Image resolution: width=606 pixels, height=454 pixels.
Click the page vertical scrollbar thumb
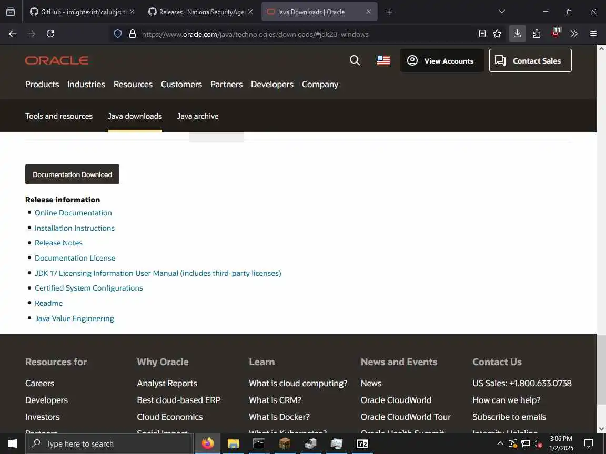601,370
